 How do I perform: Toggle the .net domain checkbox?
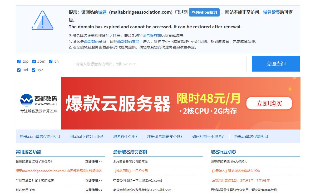(19, 70)
